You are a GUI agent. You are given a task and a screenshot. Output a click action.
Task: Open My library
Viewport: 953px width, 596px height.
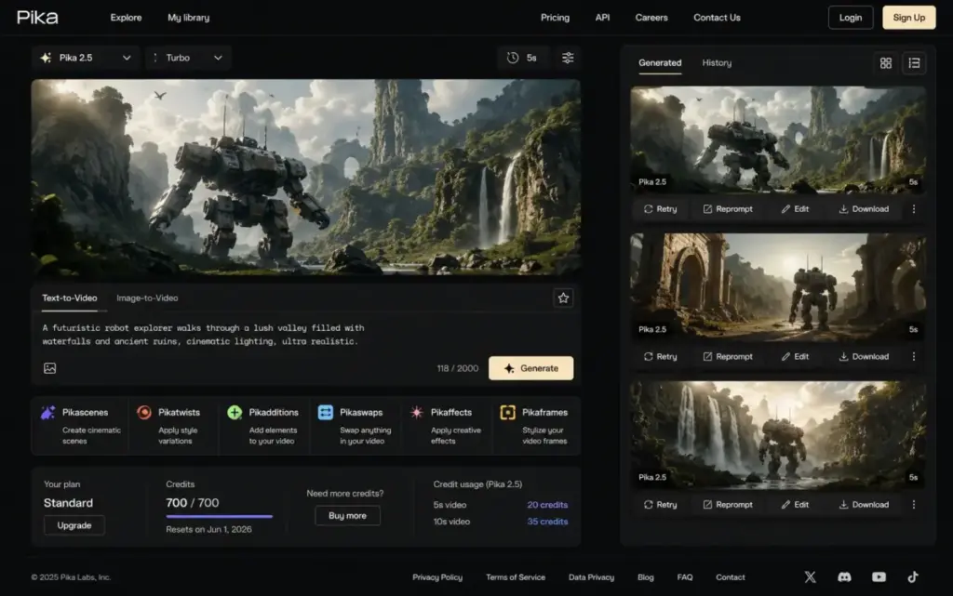coord(188,18)
